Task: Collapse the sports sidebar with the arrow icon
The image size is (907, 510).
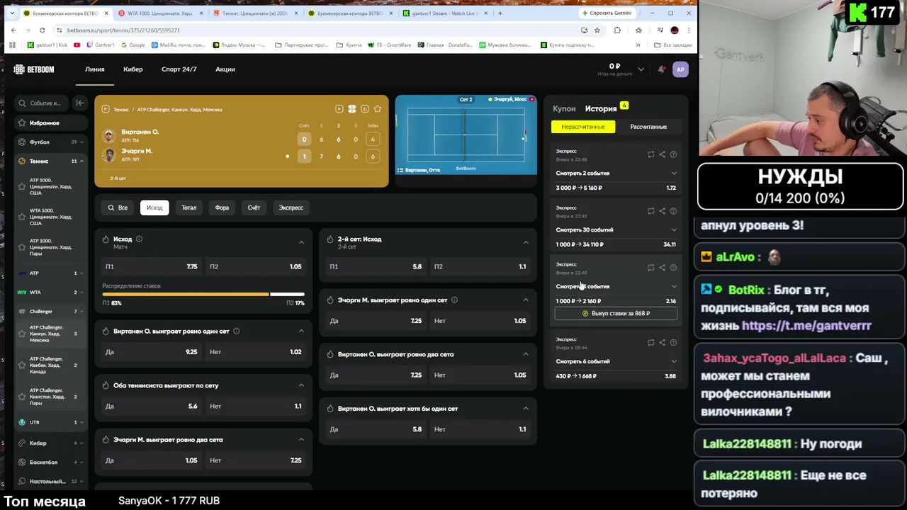Action: point(80,103)
